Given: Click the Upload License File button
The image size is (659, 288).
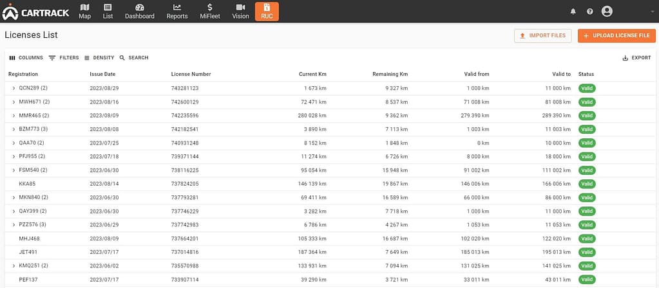Looking at the screenshot, I should point(616,36).
